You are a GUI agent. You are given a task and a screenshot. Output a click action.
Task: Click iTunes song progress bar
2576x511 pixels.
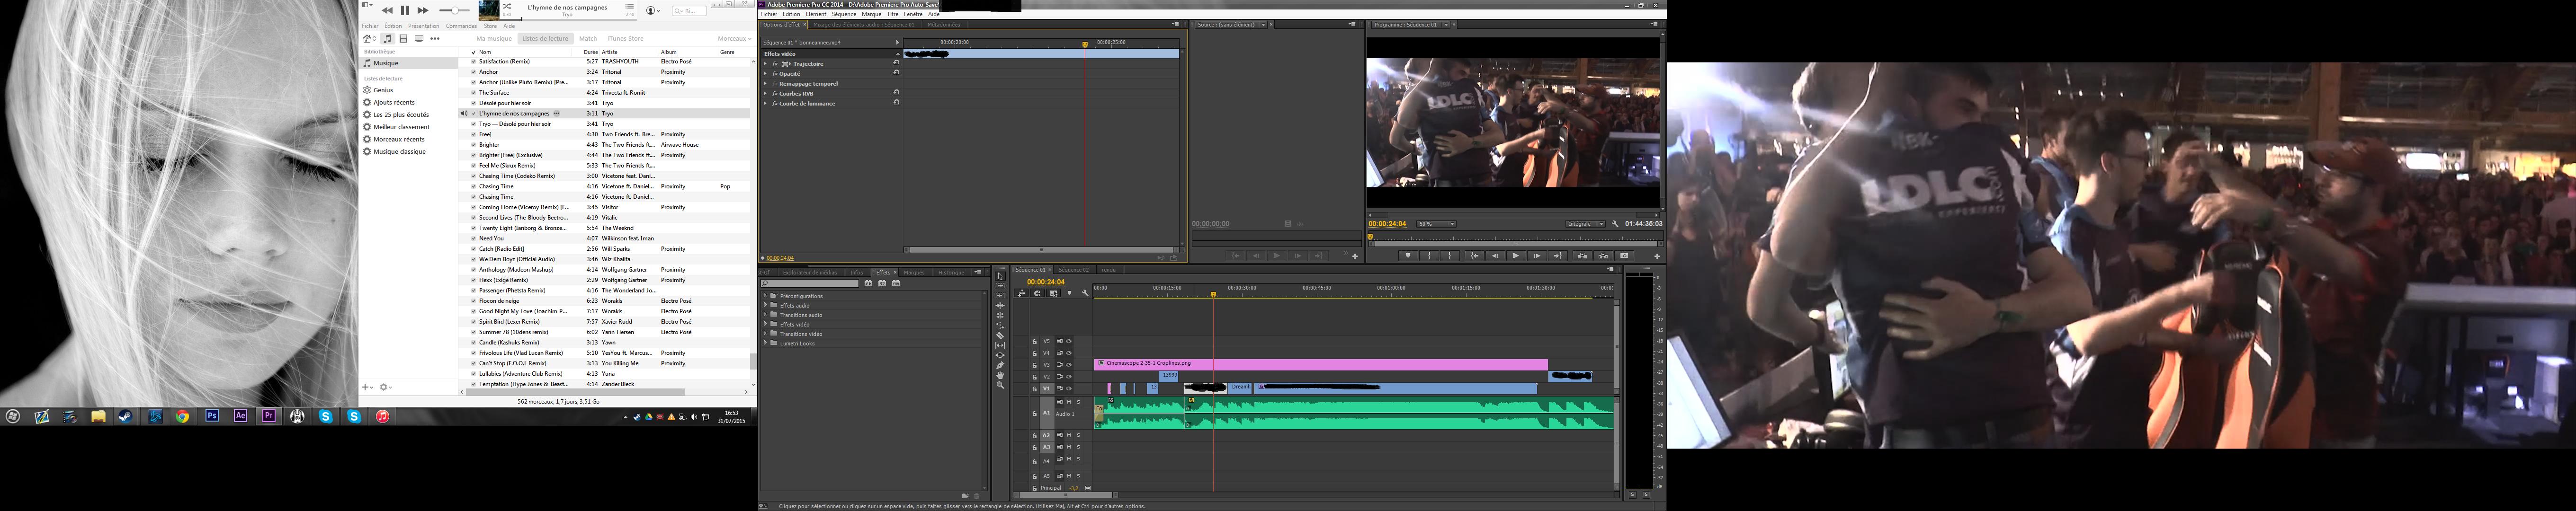[568, 20]
